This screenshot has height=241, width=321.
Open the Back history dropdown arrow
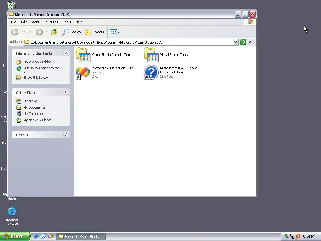click(30, 32)
